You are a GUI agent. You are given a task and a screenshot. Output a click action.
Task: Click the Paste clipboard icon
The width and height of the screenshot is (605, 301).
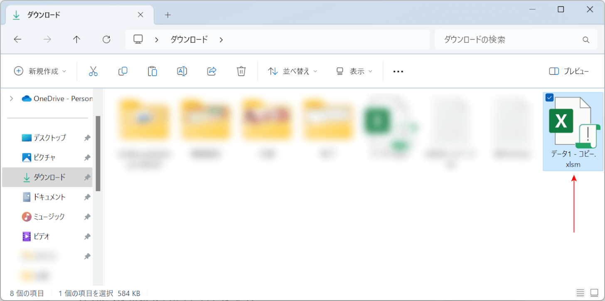click(x=152, y=71)
